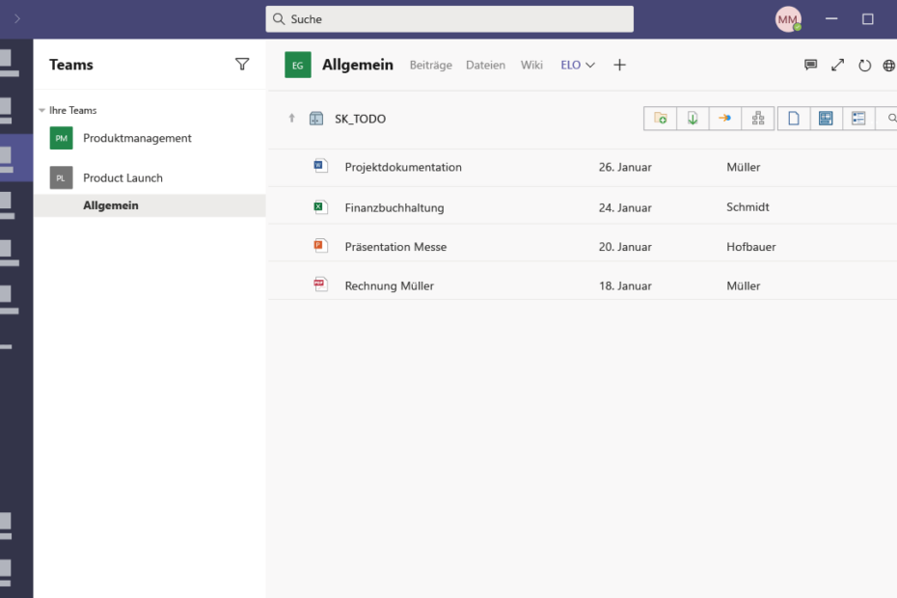Add a new tab with the plus button
897x598 pixels.
(620, 65)
